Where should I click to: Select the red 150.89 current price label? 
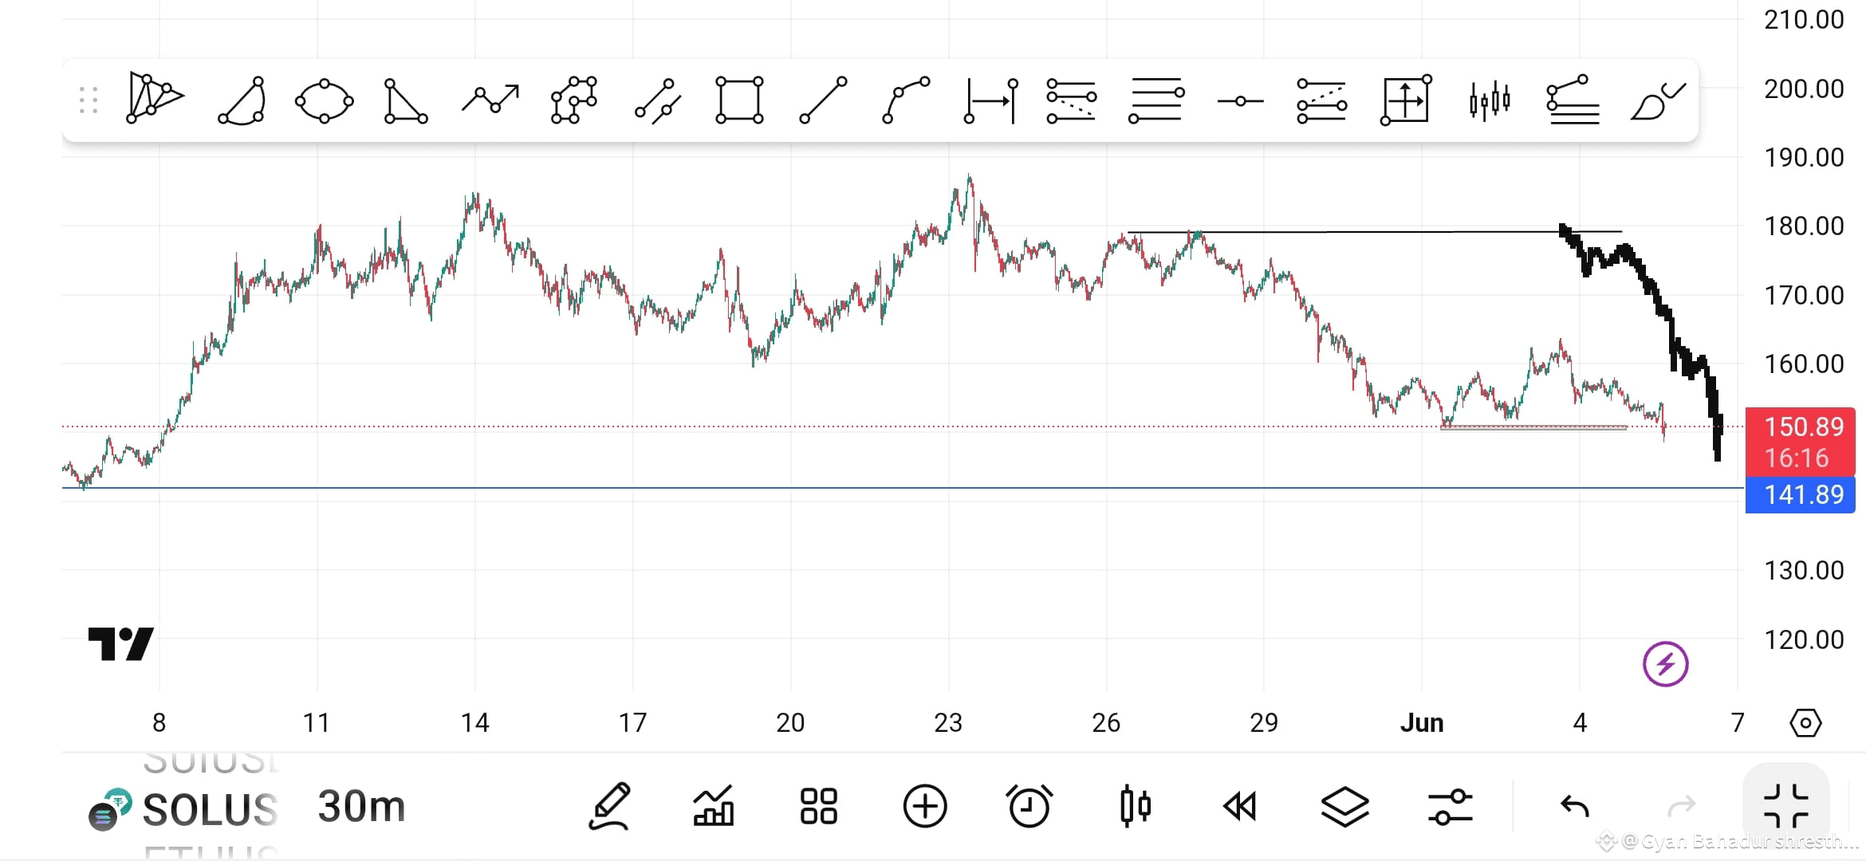coord(1800,442)
